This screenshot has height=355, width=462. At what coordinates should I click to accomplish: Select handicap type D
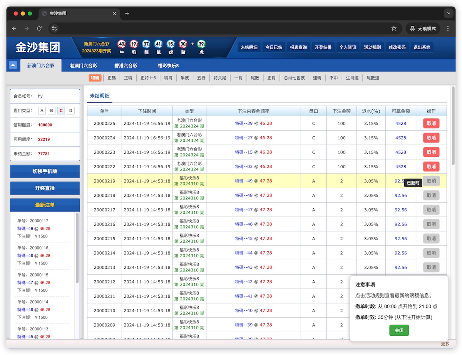(70, 111)
